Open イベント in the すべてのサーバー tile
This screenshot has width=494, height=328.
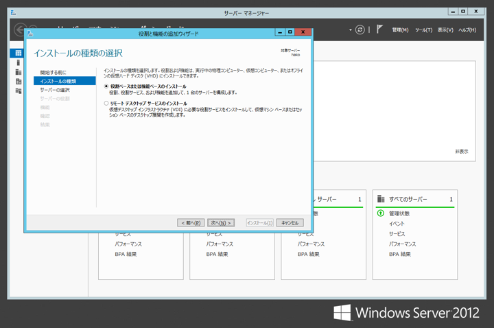[x=397, y=224]
